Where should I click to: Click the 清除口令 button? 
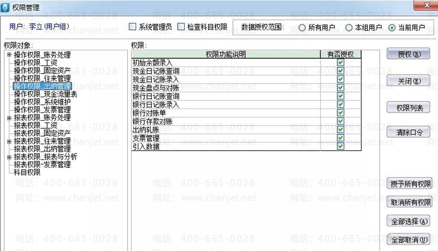click(x=408, y=132)
